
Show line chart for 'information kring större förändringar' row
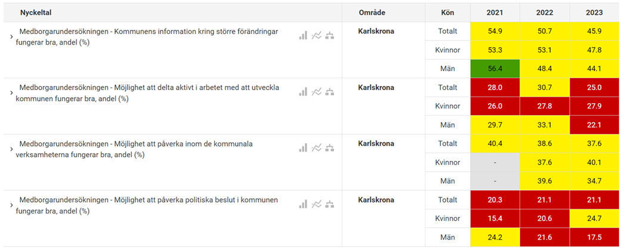click(x=317, y=36)
